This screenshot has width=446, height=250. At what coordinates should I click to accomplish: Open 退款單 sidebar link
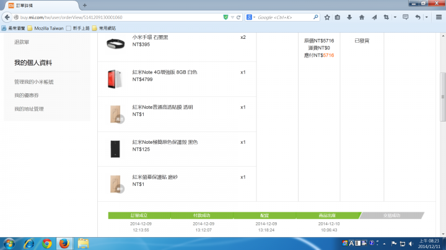click(x=22, y=42)
